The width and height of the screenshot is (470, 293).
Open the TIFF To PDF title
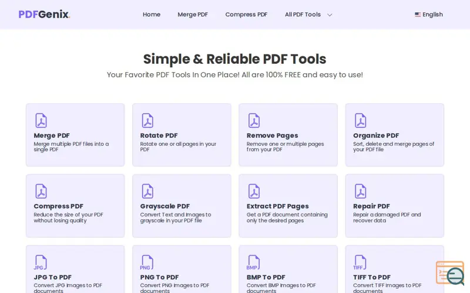point(372,277)
